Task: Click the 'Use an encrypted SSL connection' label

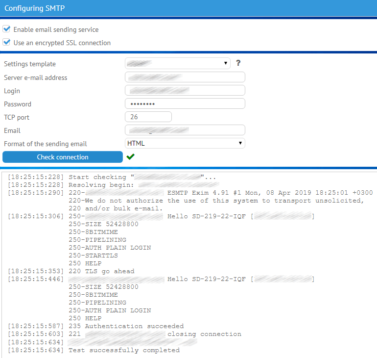Action: coord(62,43)
